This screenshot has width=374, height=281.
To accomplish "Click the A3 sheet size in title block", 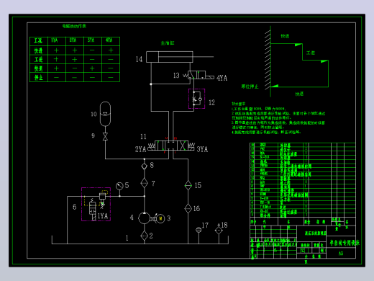I will coord(341,253).
